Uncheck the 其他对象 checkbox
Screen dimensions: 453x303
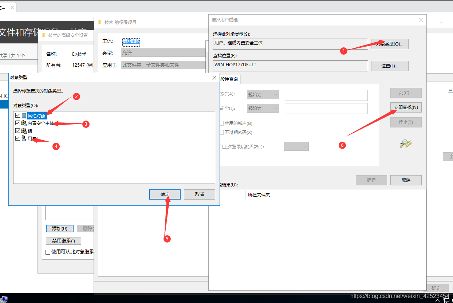tap(17, 115)
